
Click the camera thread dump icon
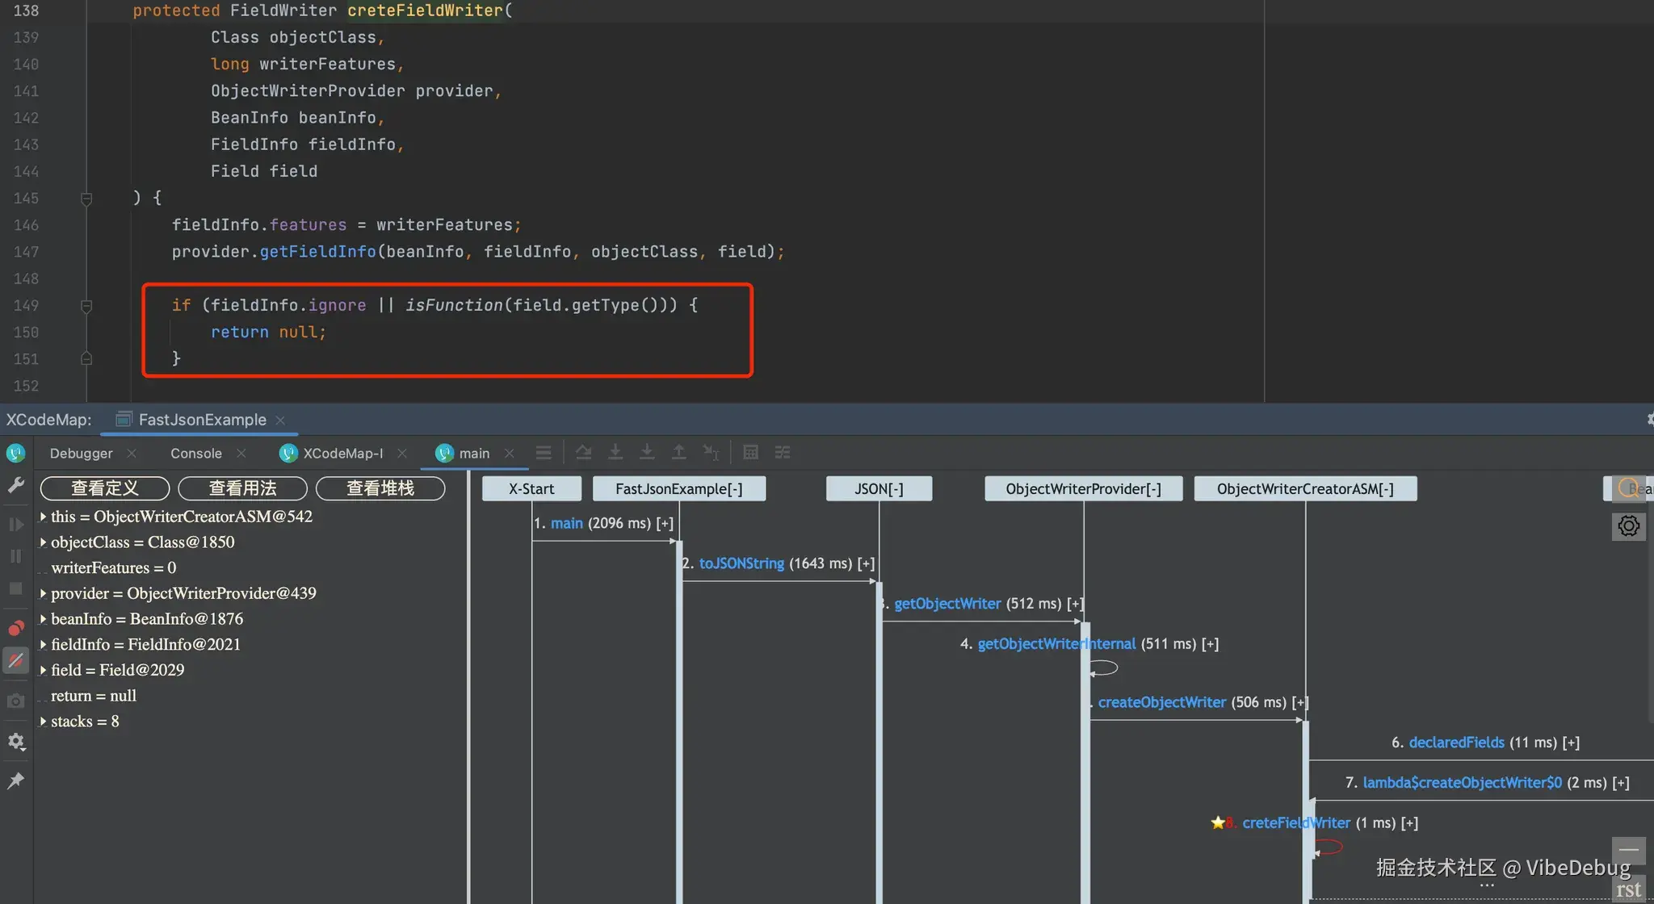(15, 701)
